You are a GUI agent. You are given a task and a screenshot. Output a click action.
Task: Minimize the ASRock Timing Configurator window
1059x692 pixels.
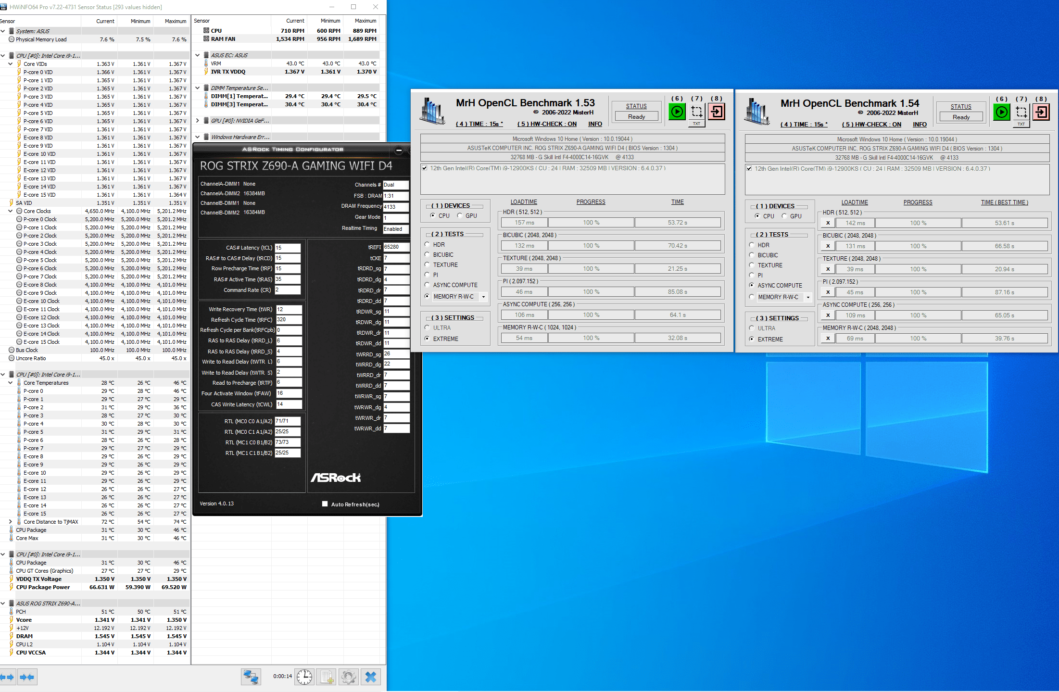[x=399, y=151]
